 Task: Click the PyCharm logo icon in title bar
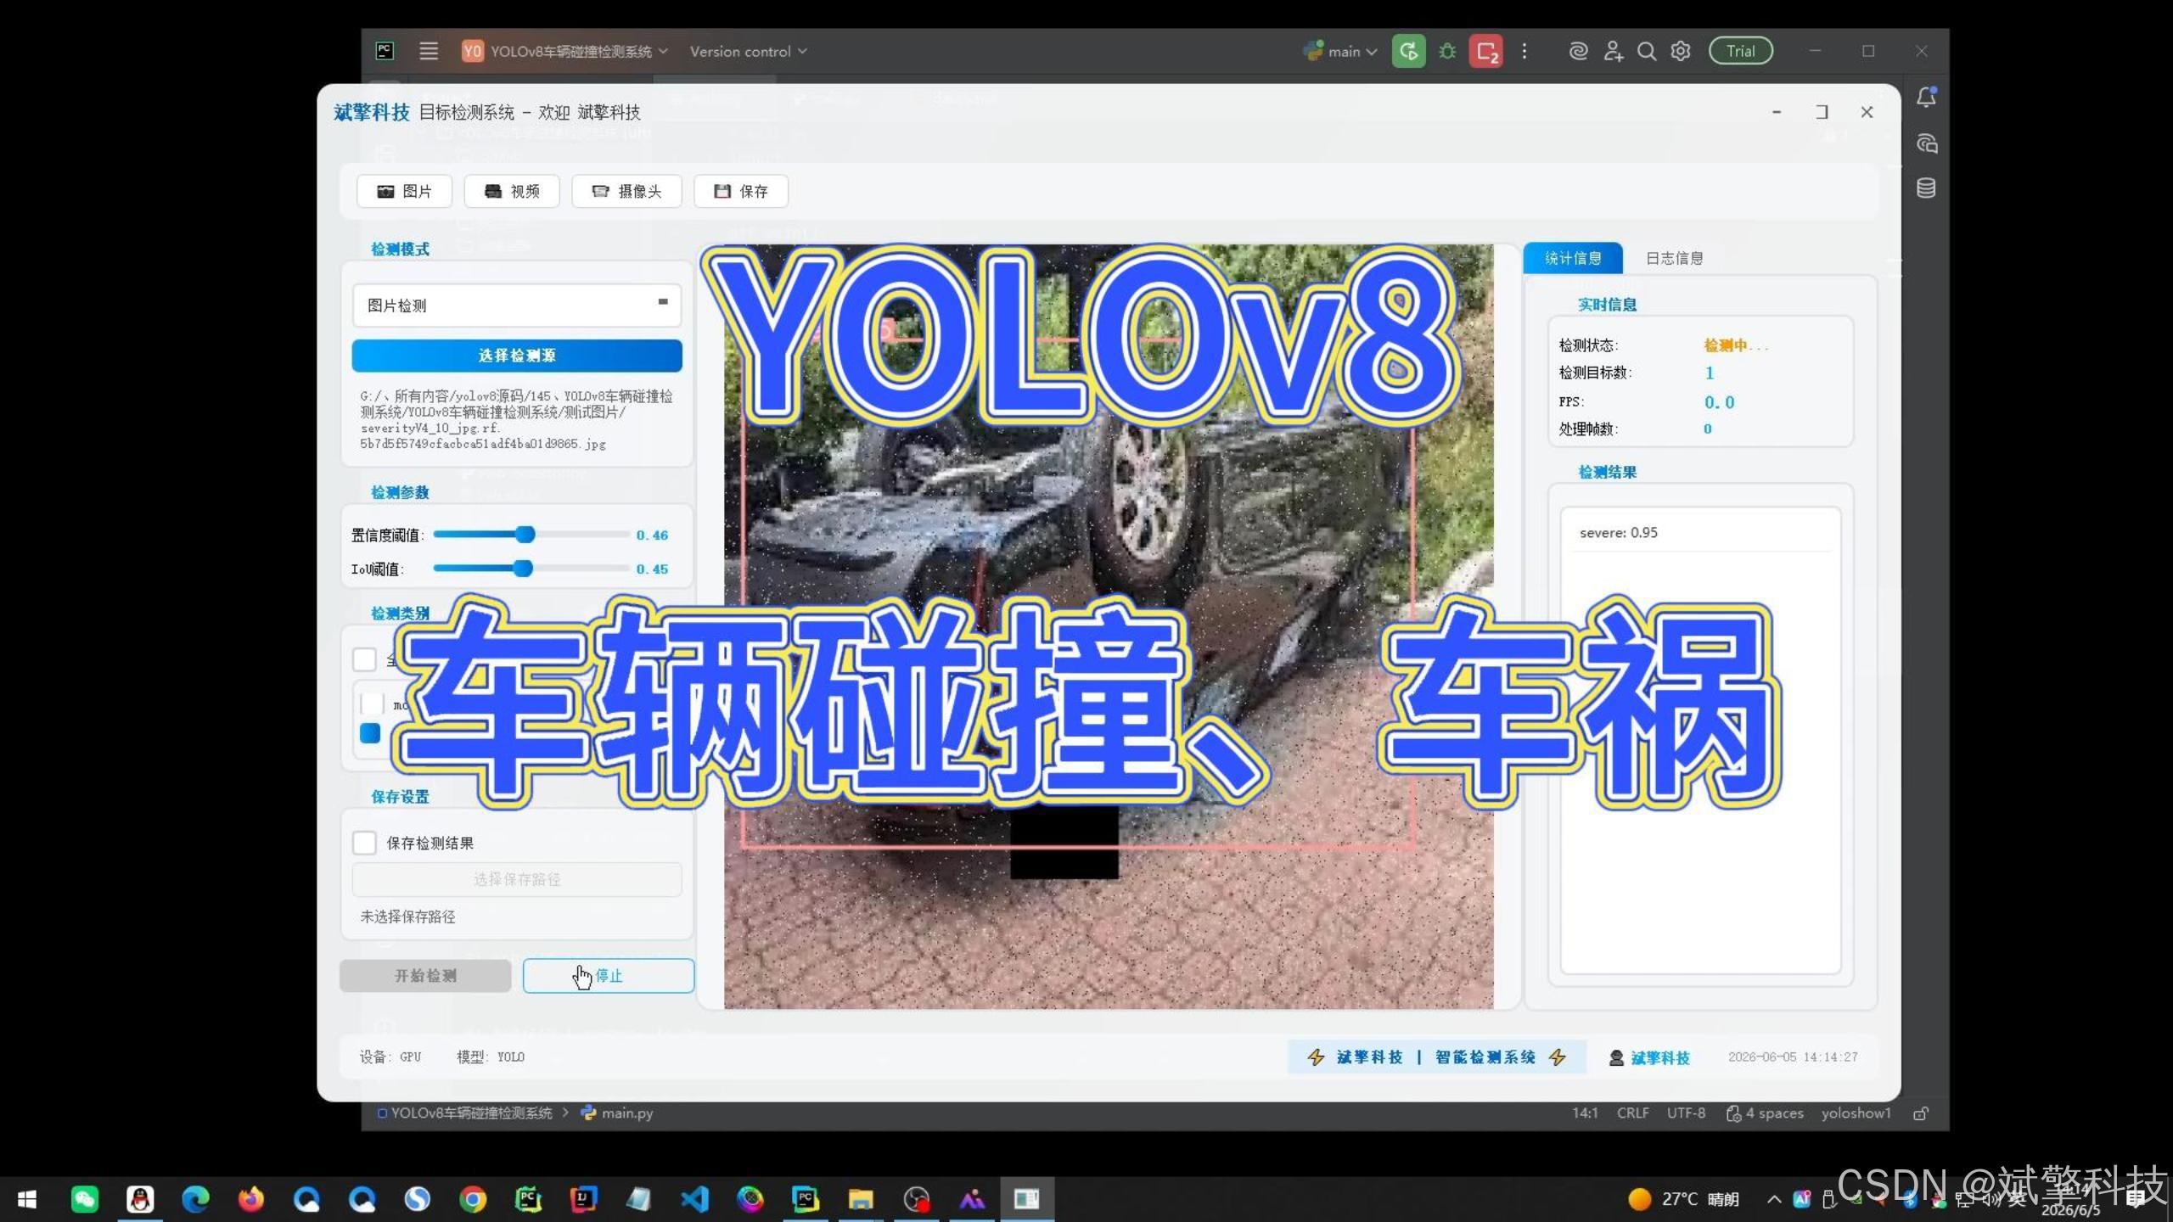pyautogui.click(x=385, y=51)
